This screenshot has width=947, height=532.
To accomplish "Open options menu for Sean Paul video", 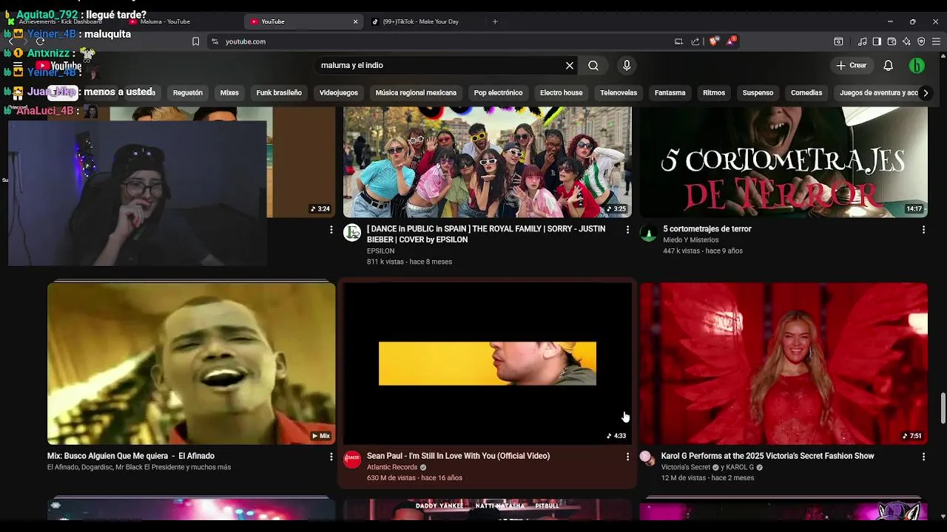I will [627, 457].
